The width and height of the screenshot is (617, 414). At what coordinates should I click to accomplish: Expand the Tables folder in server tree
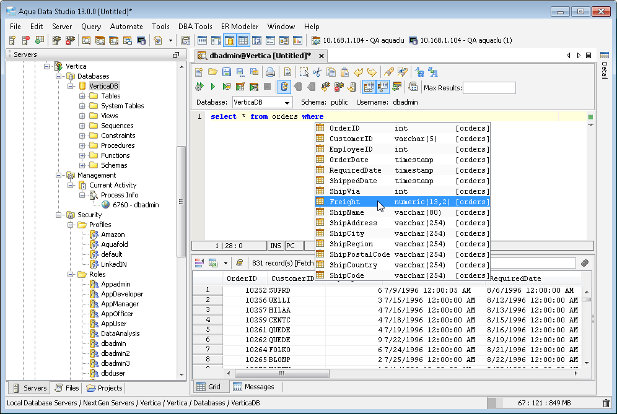point(82,96)
